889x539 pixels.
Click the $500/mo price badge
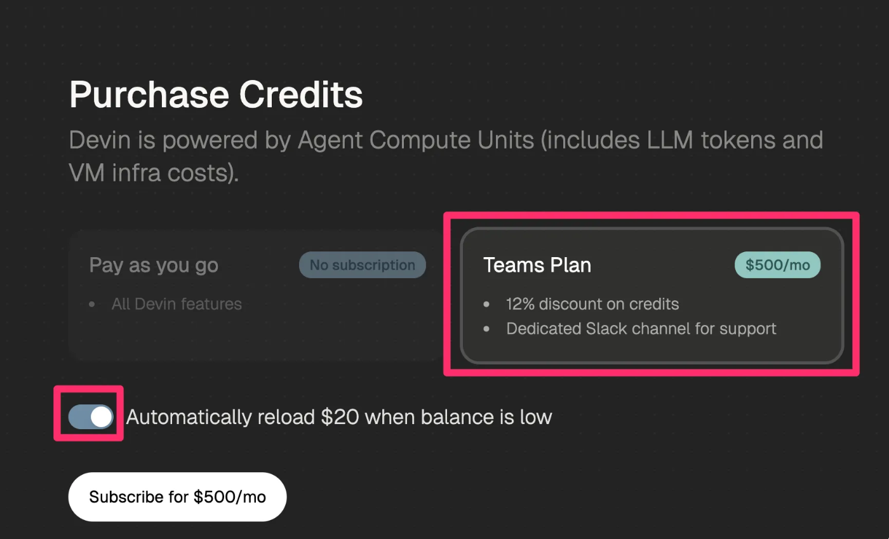point(777,265)
